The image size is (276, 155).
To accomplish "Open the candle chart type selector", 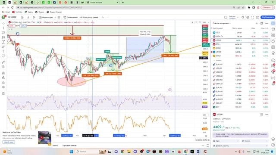I will tap(34, 17).
